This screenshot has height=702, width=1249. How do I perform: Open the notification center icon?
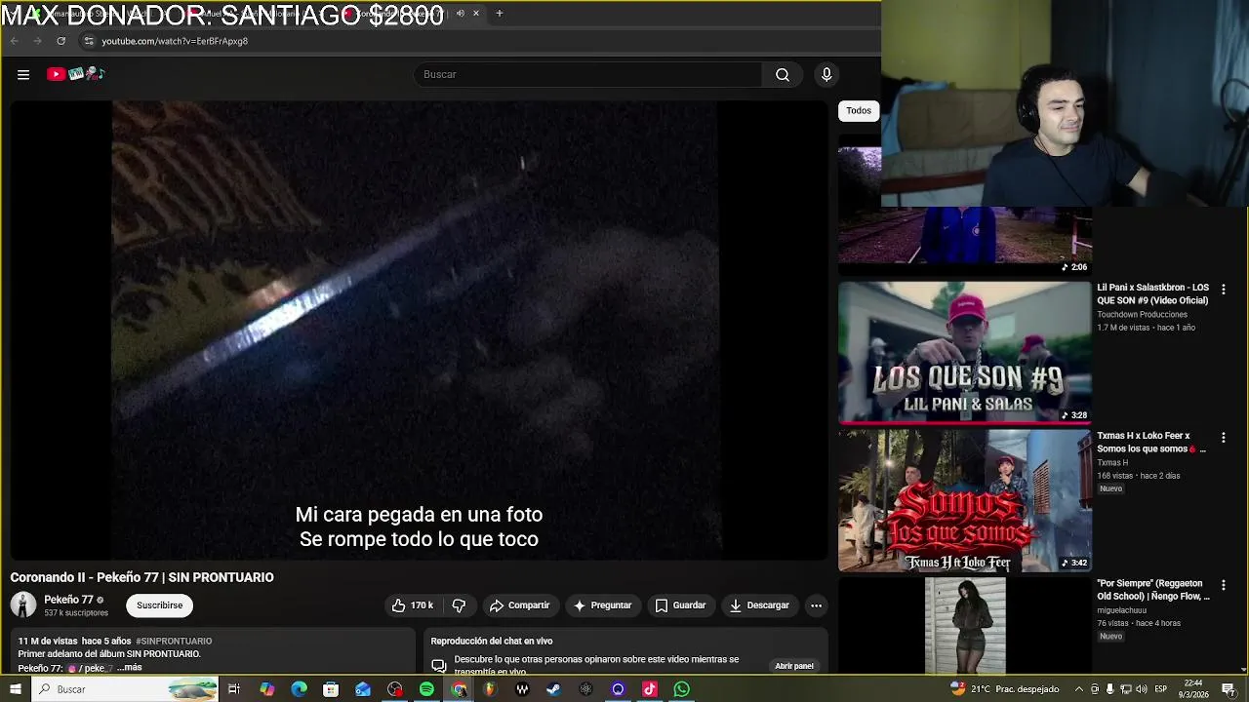tap(1229, 689)
